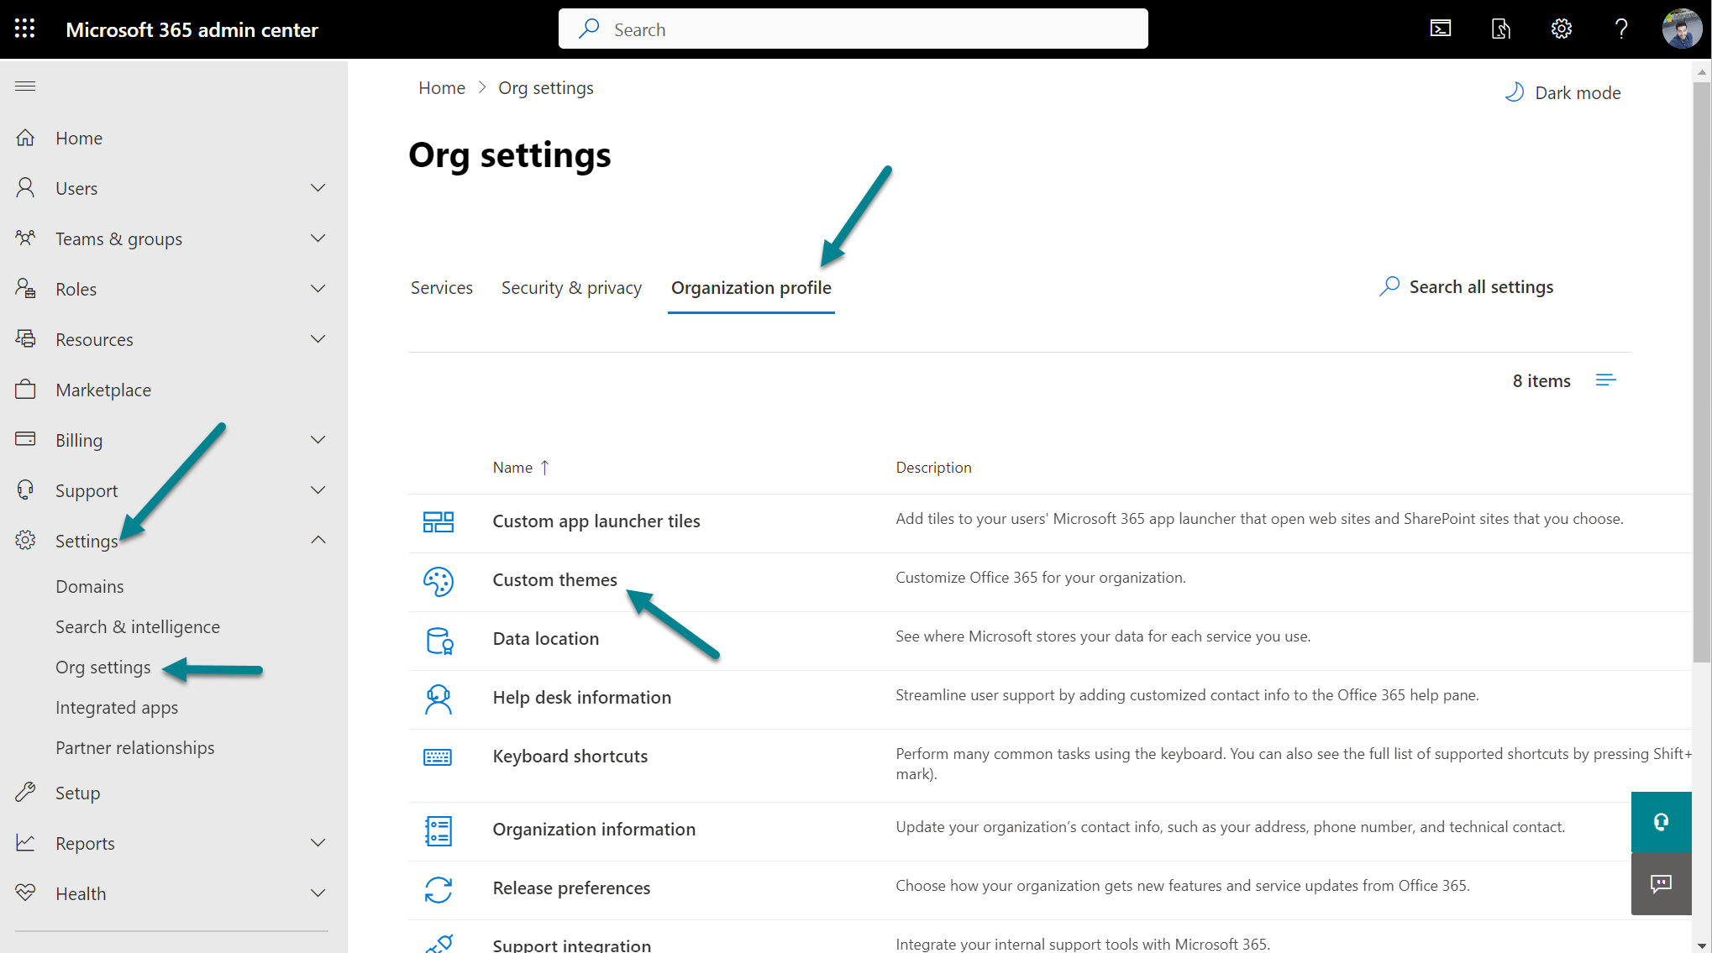Open the Microsoft 365 app launcher
The image size is (1712, 953).
[x=24, y=28]
